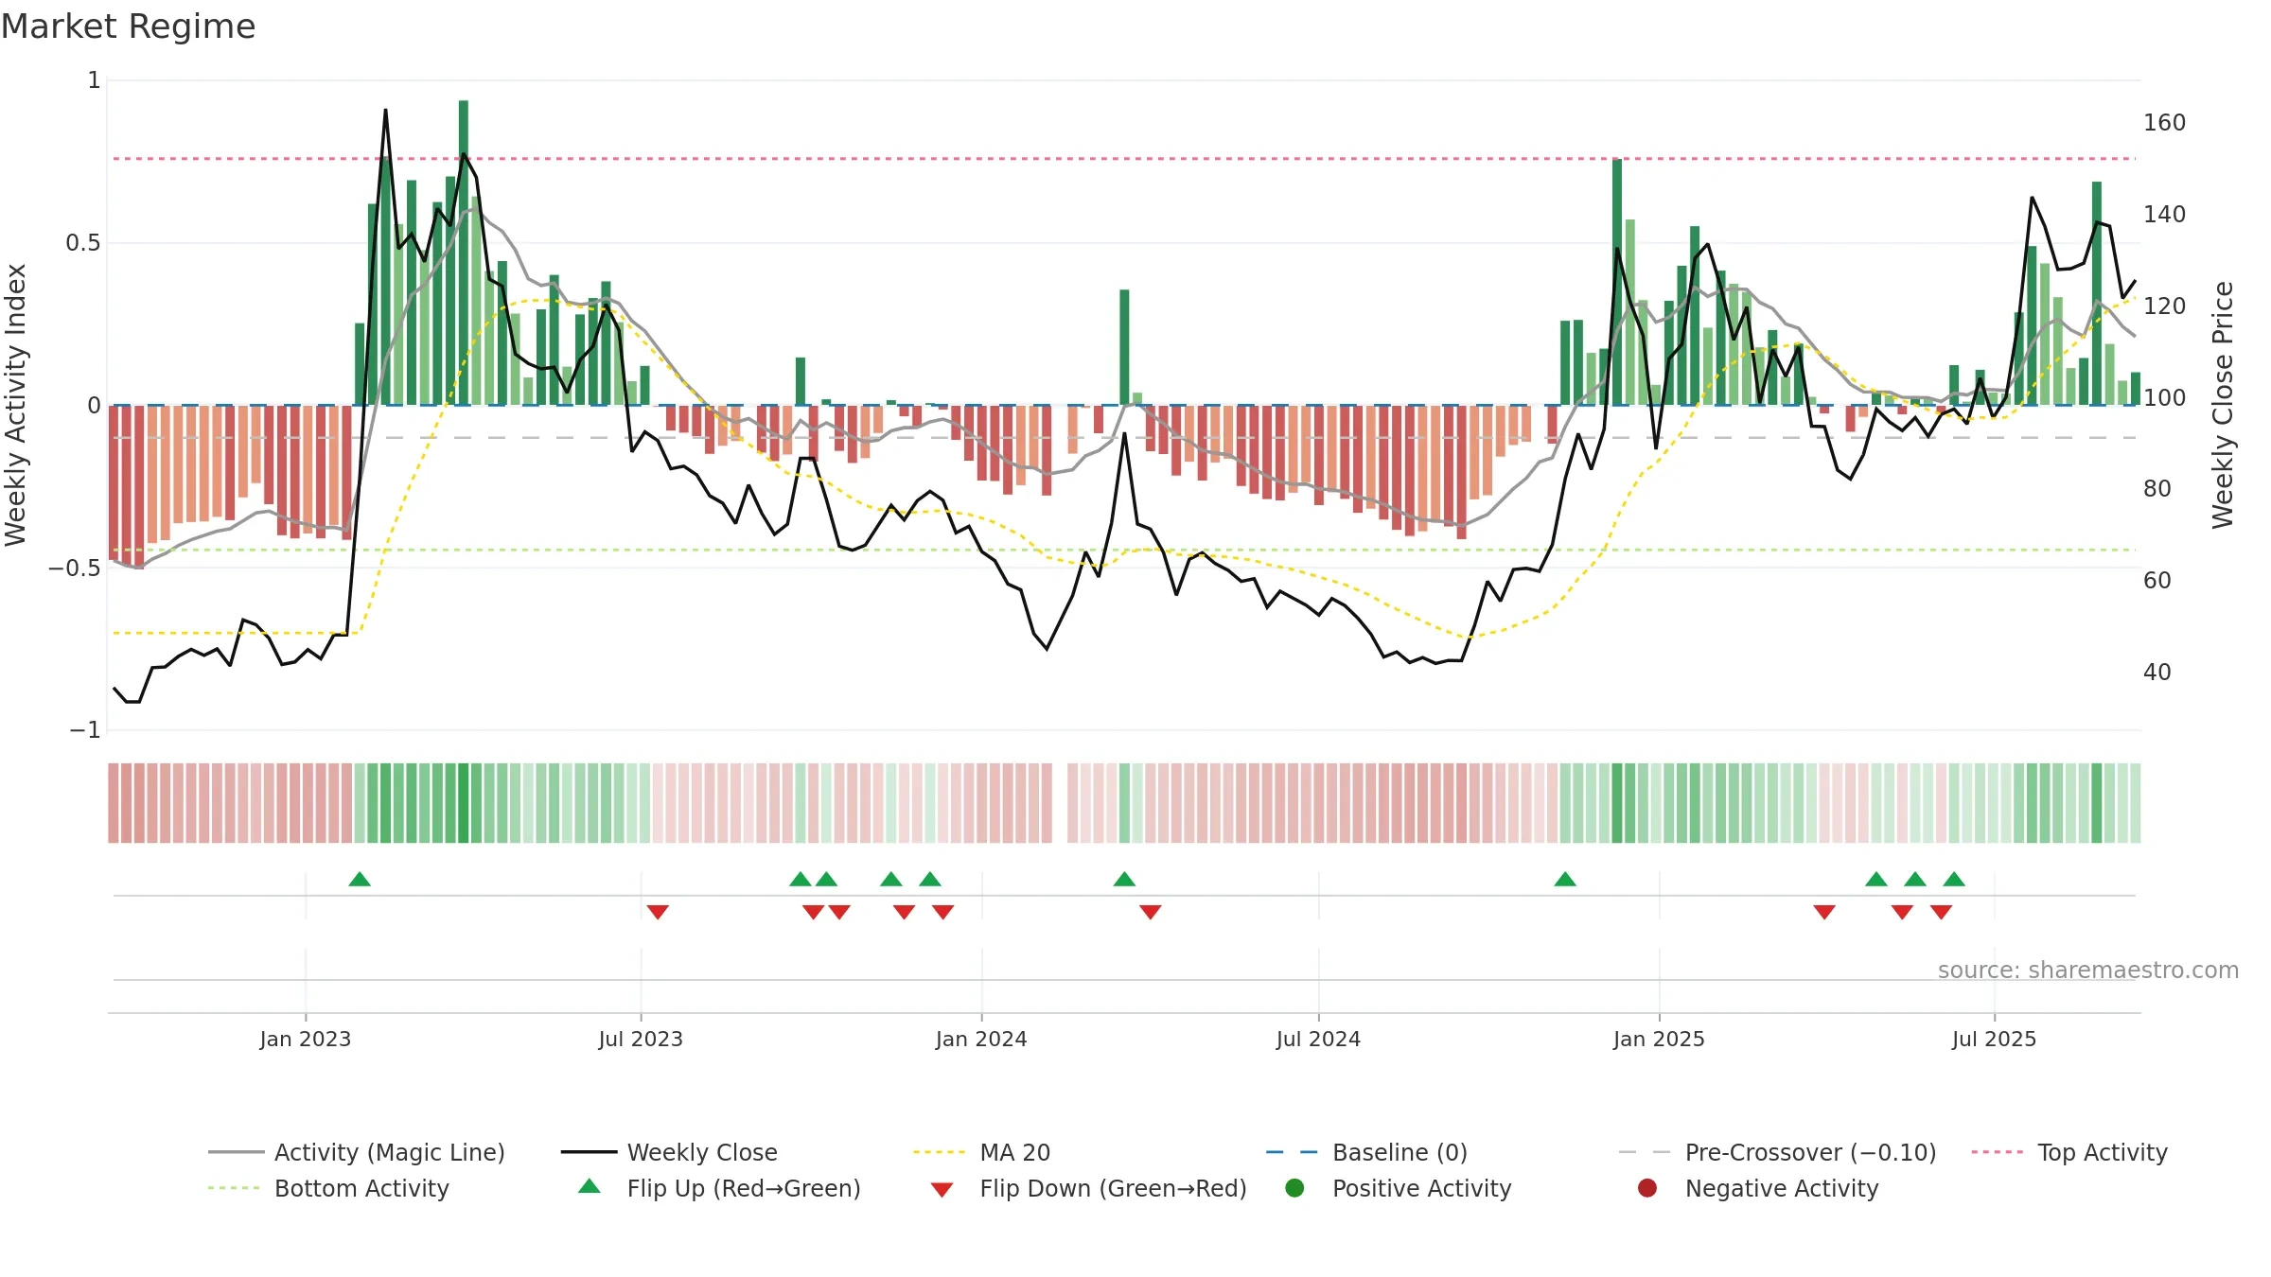Click the 160 price axis tick label
Viewport: 2271px width, 1277px height.
point(2165,123)
